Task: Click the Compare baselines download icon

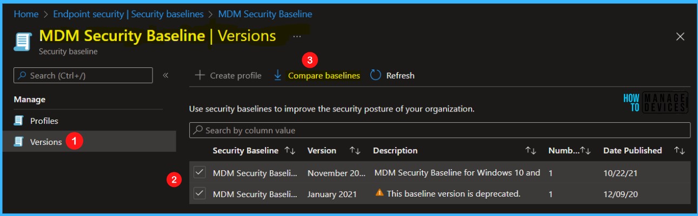Action: 278,75
